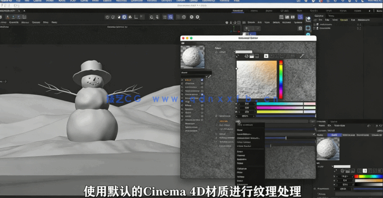Enable the Luminance channel checkbox
This screenshot has width=383, height=198.
point(202,87)
